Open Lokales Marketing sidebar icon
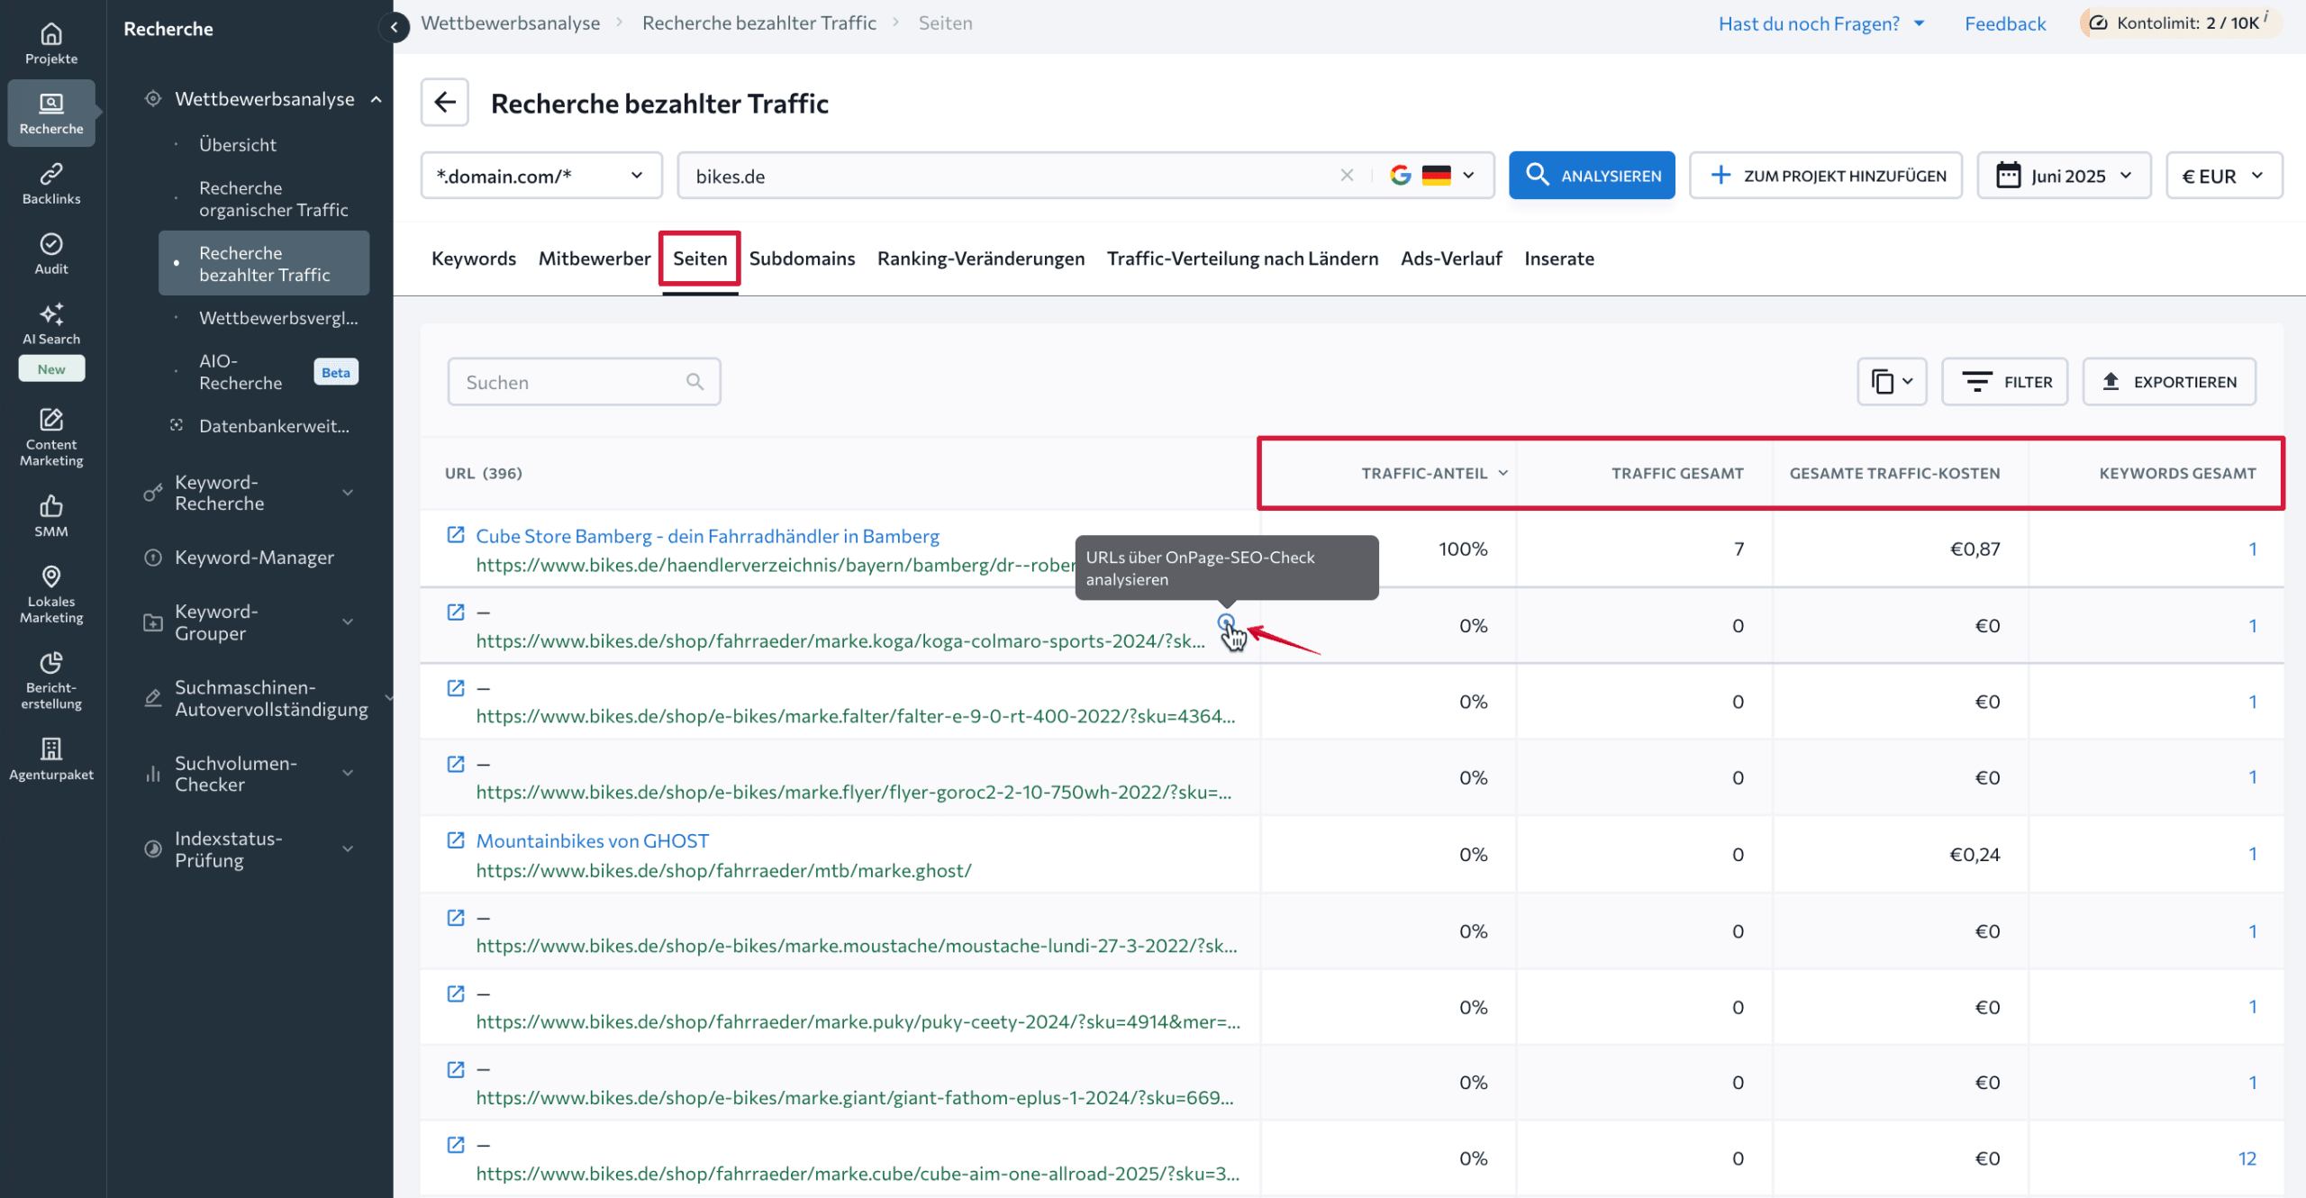Screen dimensions: 2306x1198 (51, 594)
